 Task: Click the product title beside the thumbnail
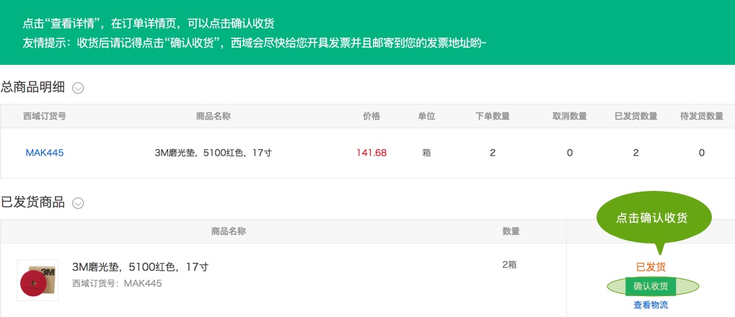coord(141,267)
